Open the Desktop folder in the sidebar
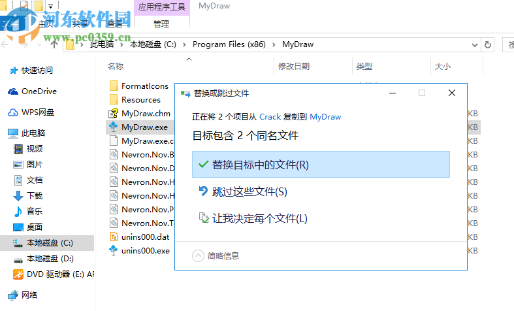 click(35, 227)
